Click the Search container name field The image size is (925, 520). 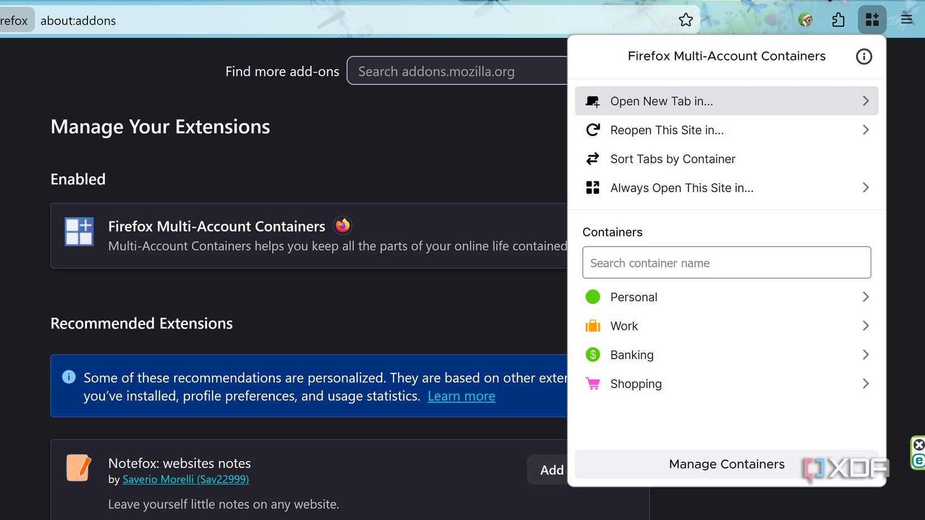(727, 262)
